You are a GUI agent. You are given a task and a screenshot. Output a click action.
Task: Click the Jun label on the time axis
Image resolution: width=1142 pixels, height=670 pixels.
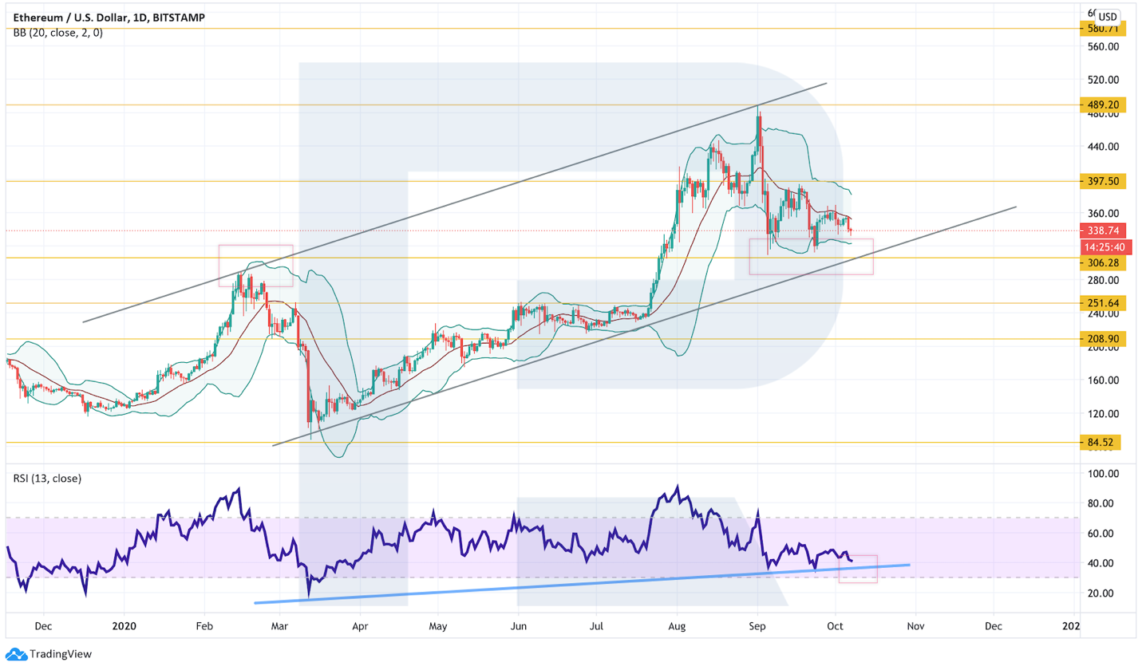519,626
